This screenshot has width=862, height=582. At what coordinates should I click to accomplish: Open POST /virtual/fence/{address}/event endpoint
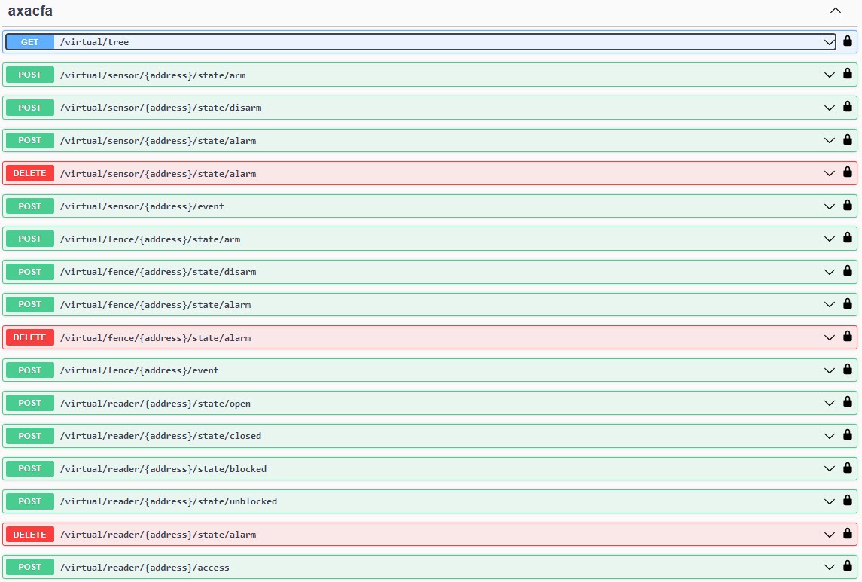click(139, 370)
